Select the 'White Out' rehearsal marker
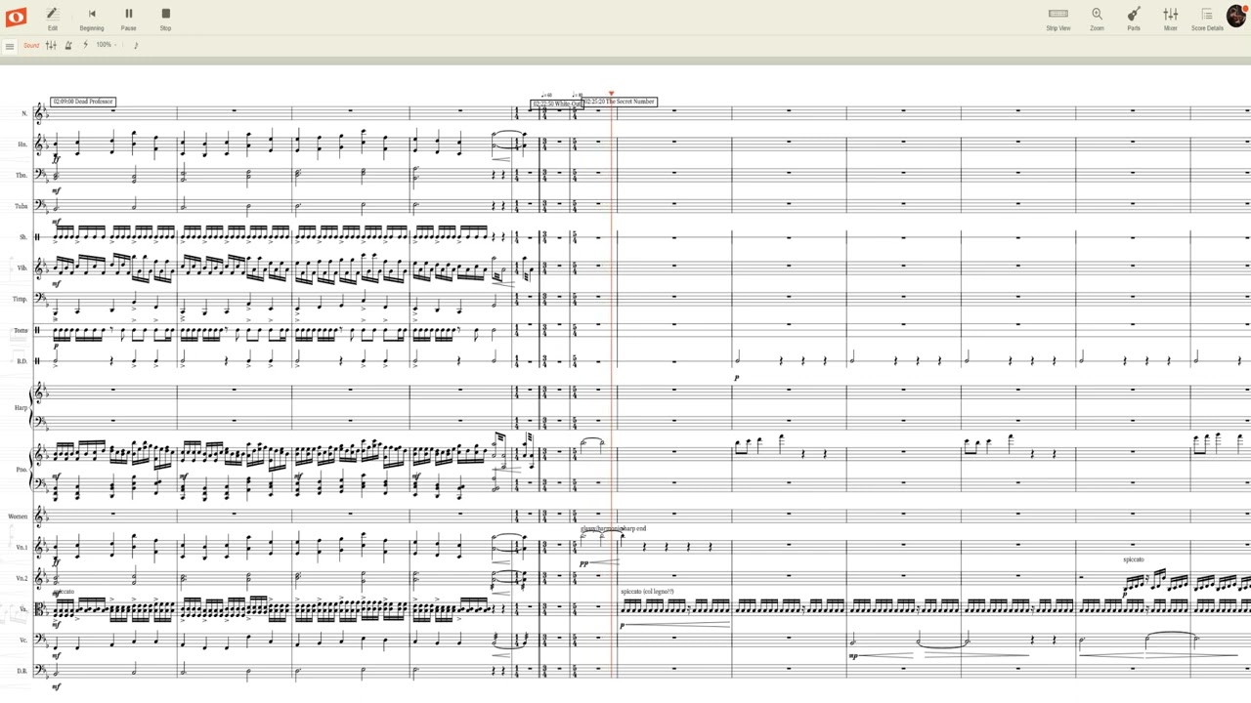The height and width of the screenshot is (703, 1251). pos(557,104)
